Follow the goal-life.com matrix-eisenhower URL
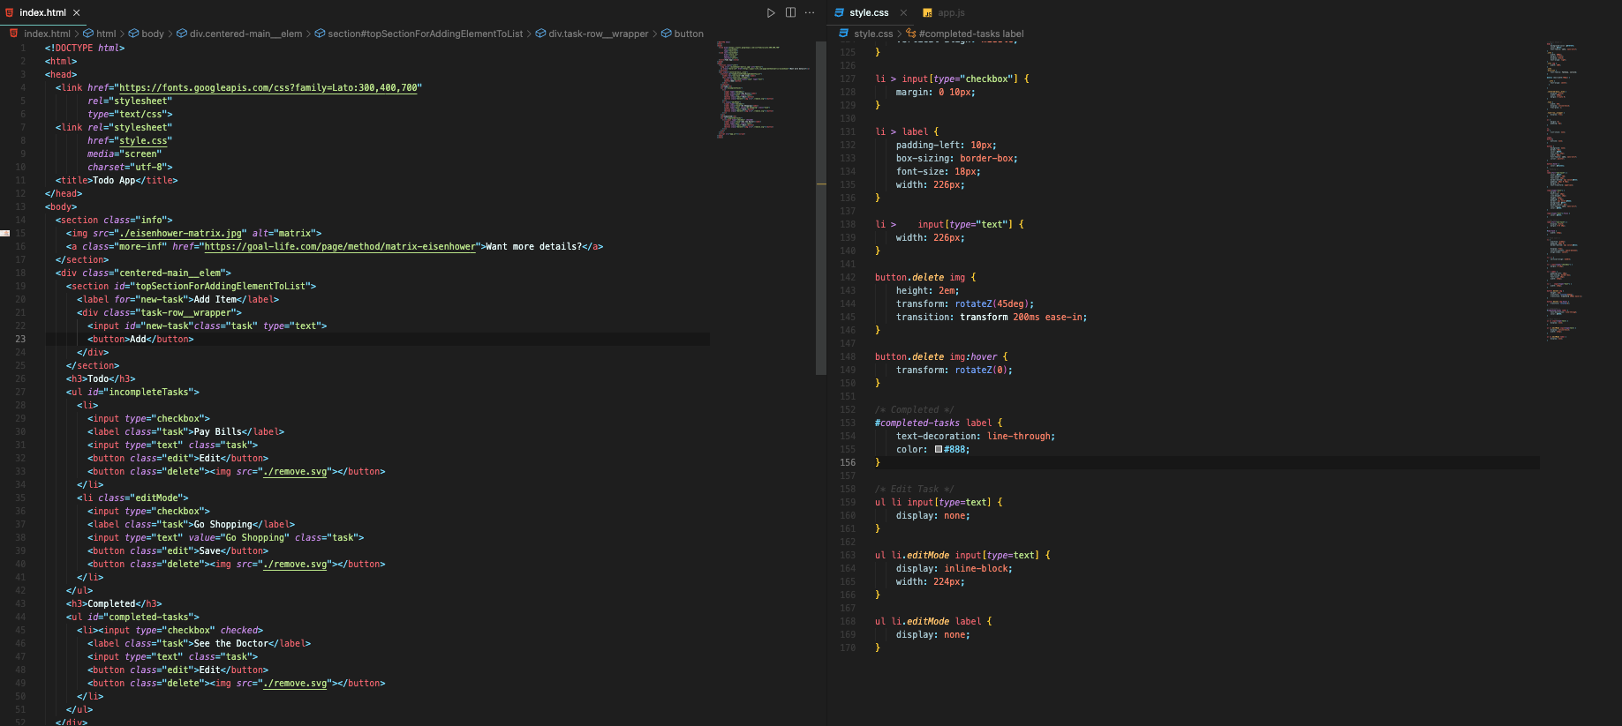Image resolution: width=1622 pixels, height=726 pixels. click(x=340, y=246)
